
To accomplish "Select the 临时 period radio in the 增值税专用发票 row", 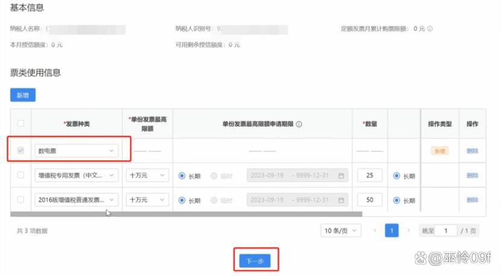I will pyautogui.click(x=214, y=176).
